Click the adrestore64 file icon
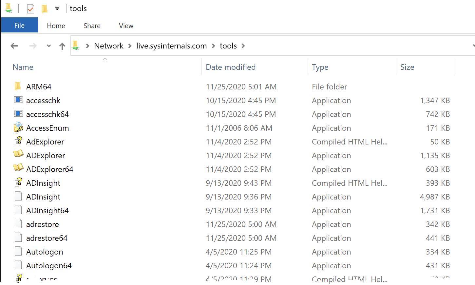Image resolution: width=475 pixels, height=285 pixels. (18, 237)
